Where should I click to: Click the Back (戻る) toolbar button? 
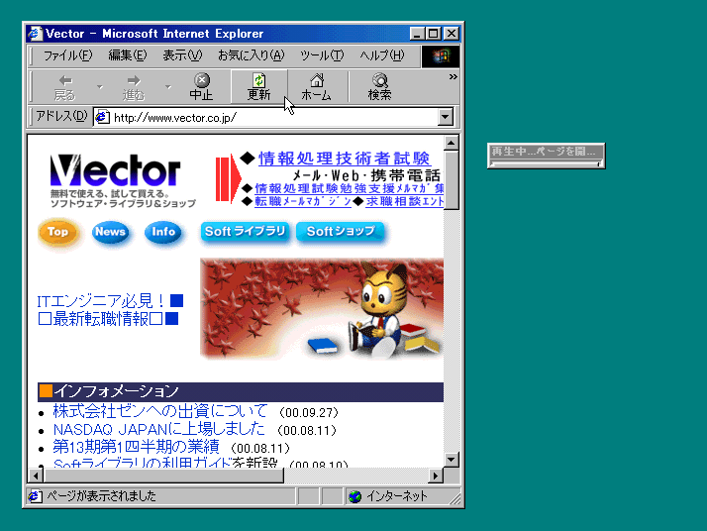click(x=65, y=86)
